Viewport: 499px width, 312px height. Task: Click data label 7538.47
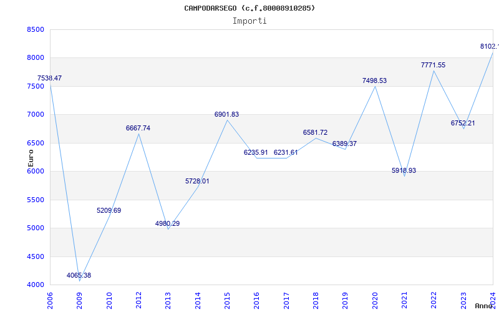point(49,79)
